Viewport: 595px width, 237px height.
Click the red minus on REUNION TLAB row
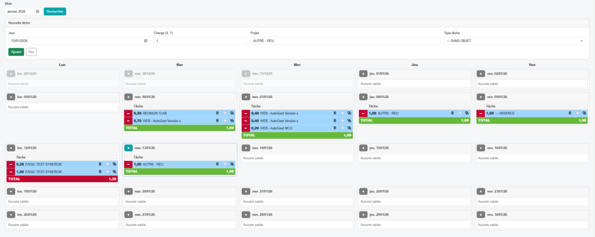(x=128, y=114)
